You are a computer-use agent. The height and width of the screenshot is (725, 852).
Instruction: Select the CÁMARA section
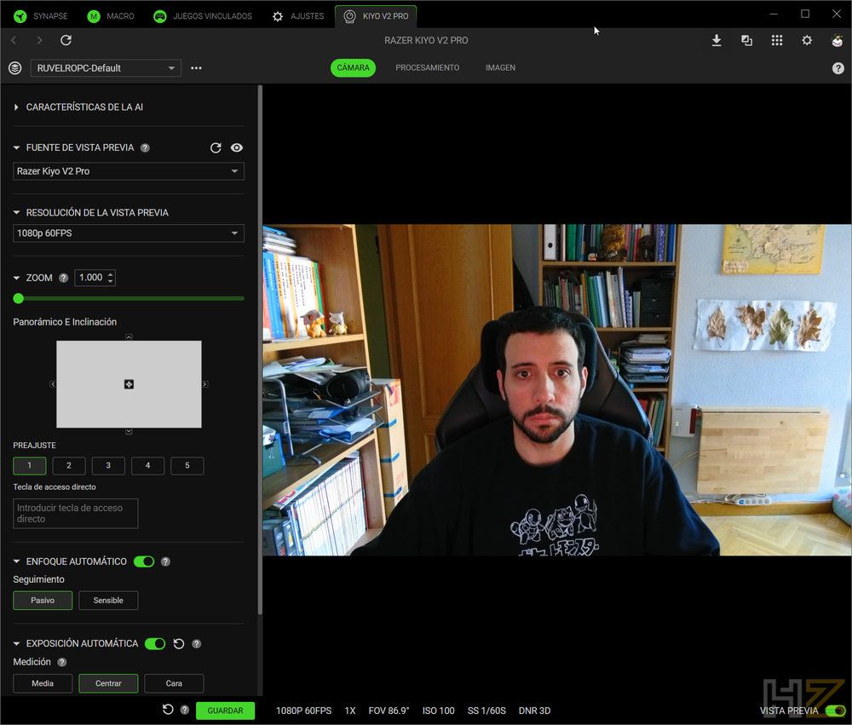[354, 68]
